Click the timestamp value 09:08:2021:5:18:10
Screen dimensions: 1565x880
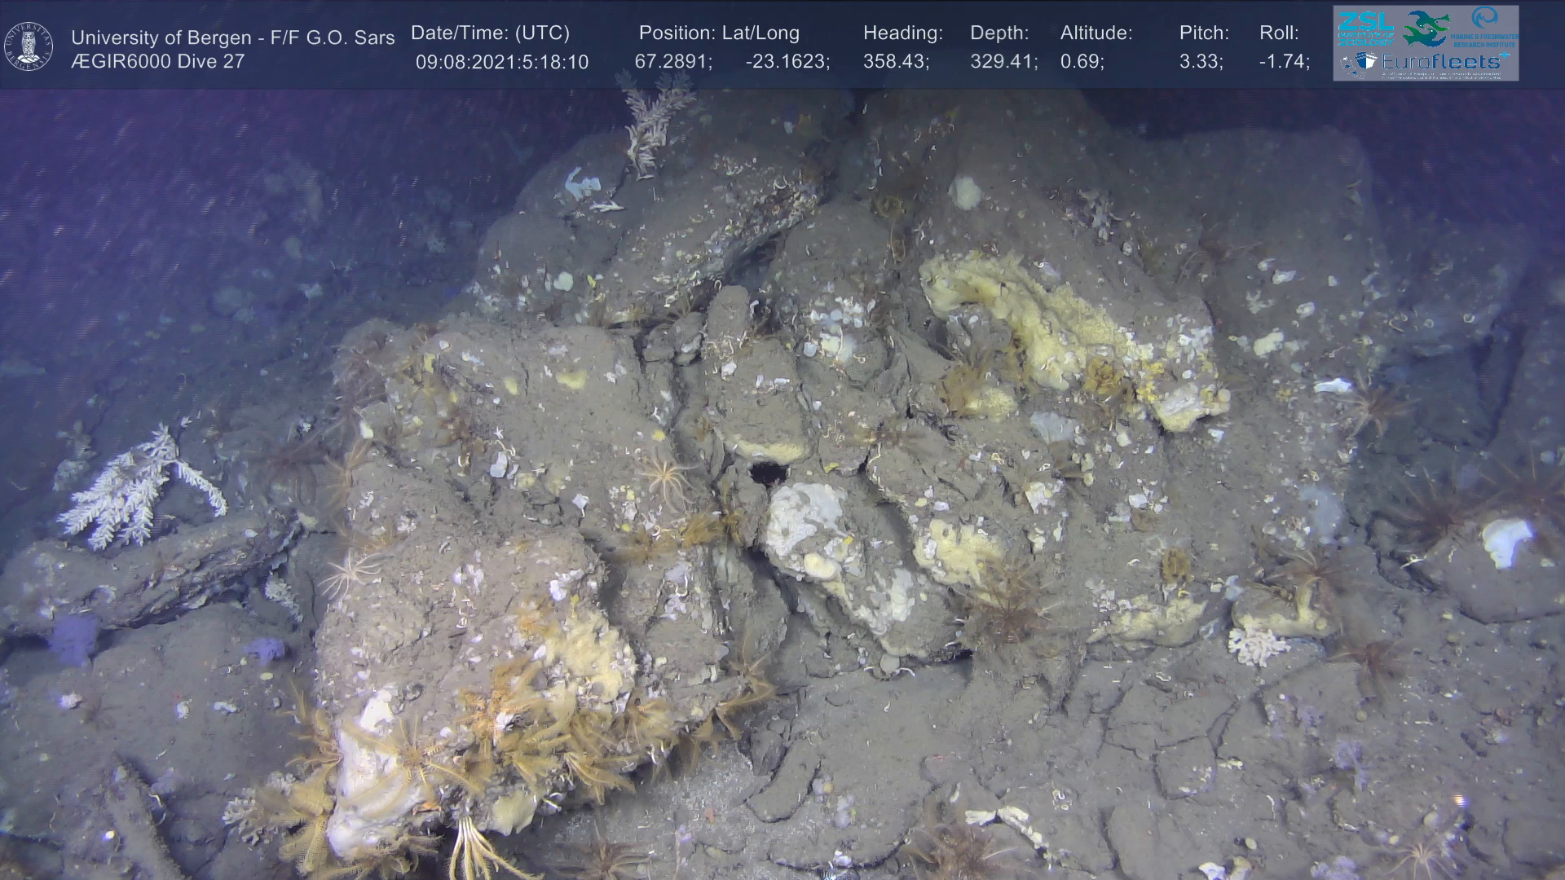click(501, 63)
